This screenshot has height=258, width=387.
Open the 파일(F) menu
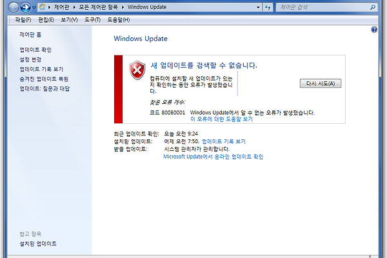coord(23,20)
